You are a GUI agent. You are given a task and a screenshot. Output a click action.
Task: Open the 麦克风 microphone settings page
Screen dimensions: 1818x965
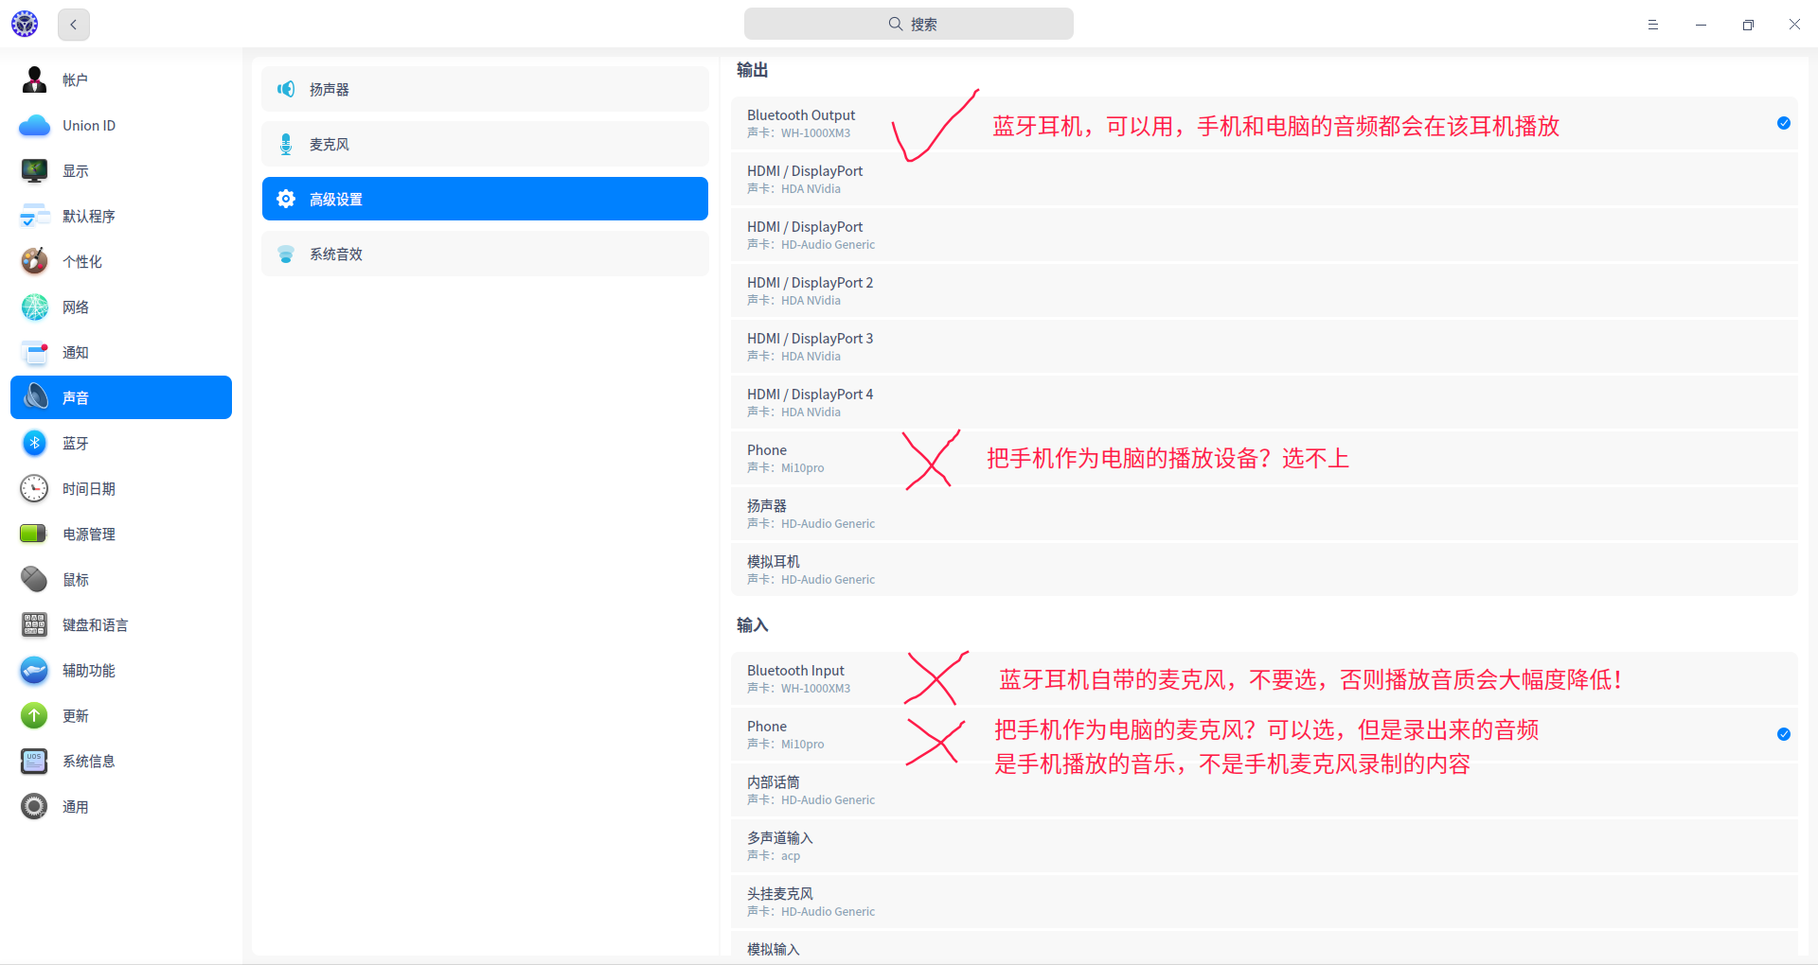point(485,144)
